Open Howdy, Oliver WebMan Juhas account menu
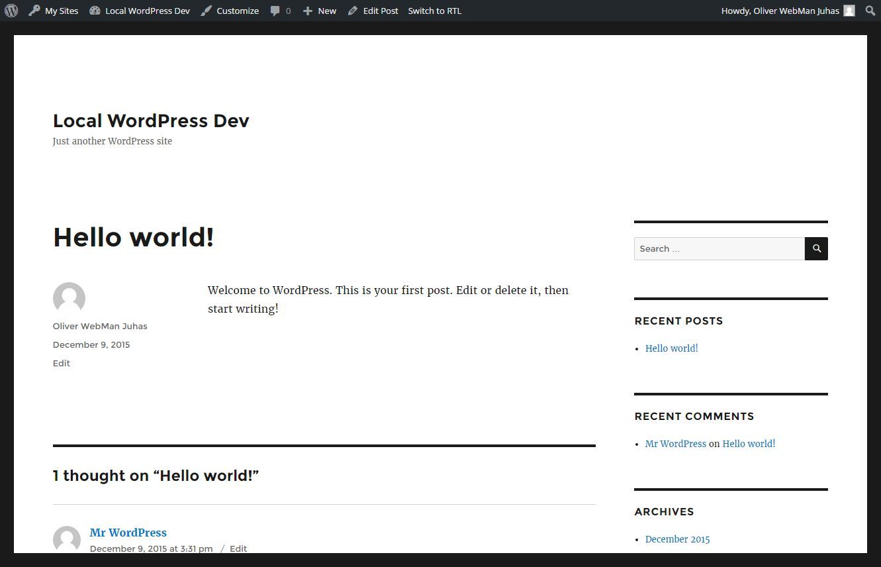 coord(788,11)
